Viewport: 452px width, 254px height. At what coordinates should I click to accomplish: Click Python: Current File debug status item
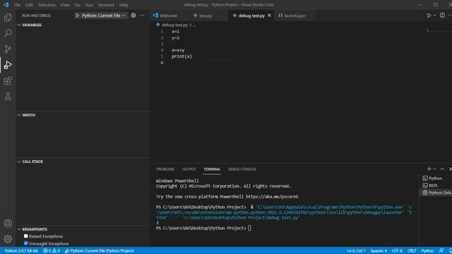(x=99, y=251)
